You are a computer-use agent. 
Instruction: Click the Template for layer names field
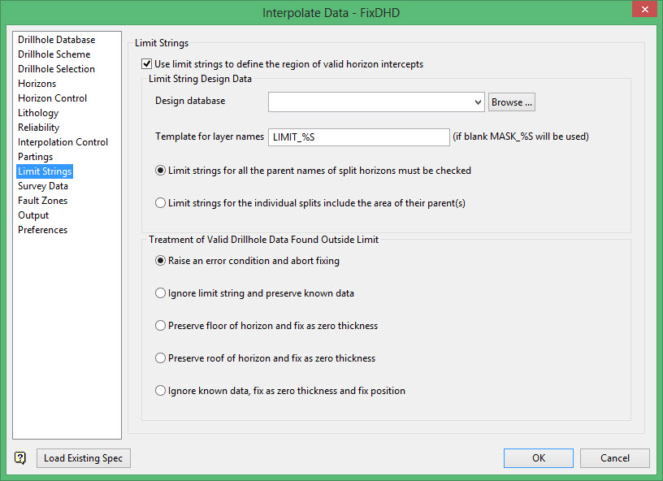(358, 136)
